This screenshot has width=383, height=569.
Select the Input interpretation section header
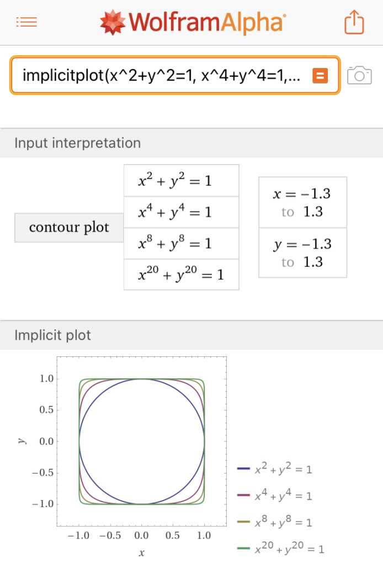78,143
